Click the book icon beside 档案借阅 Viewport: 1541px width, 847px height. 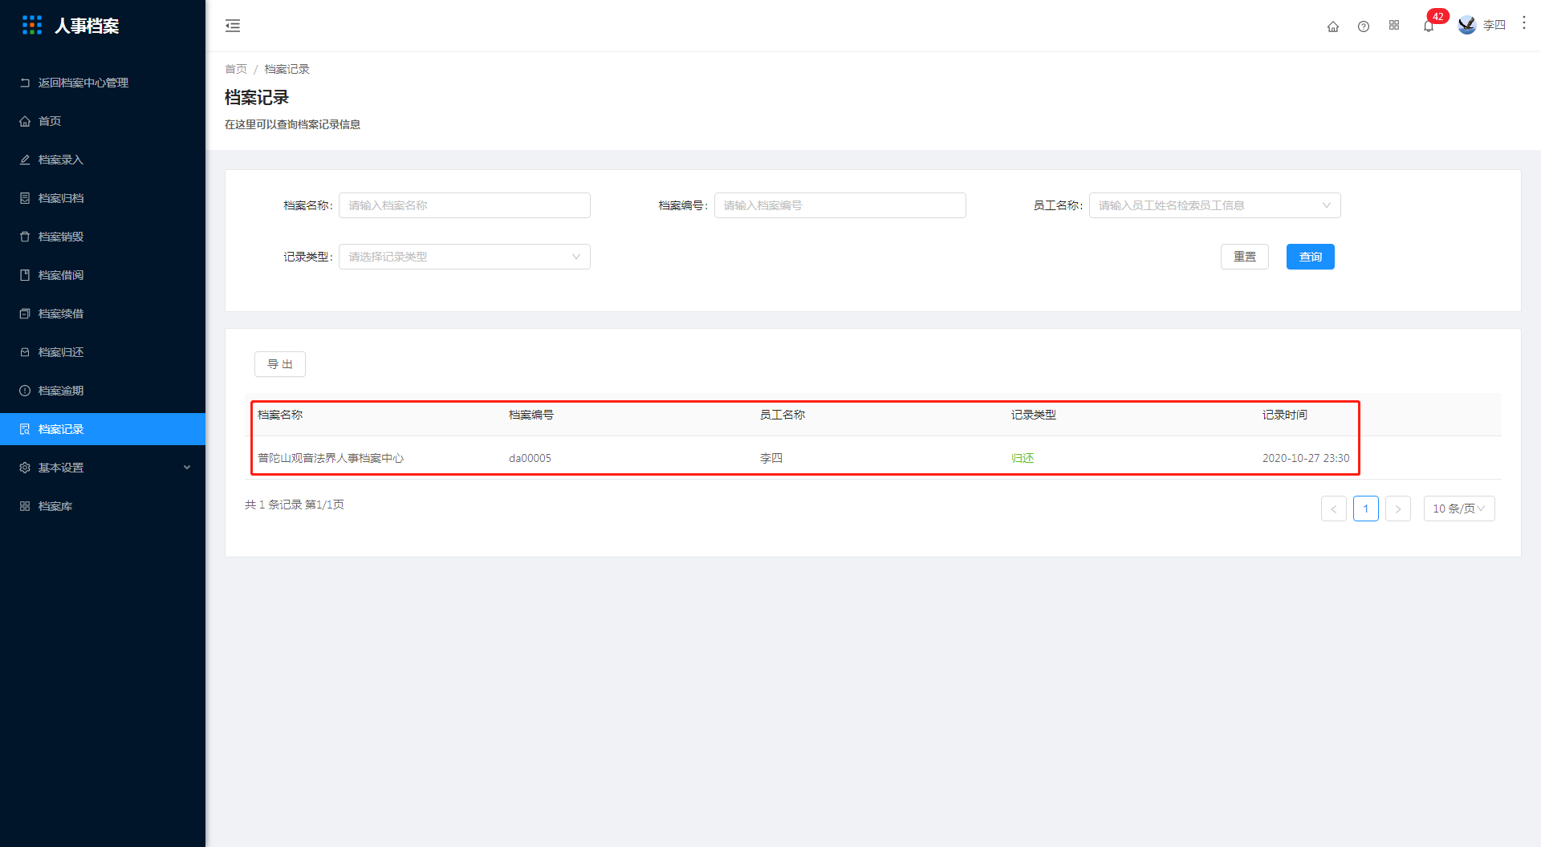[x=25, y=275]
